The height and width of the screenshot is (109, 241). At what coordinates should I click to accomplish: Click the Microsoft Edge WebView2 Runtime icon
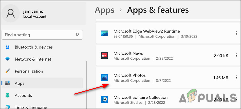tap(104, 33)
